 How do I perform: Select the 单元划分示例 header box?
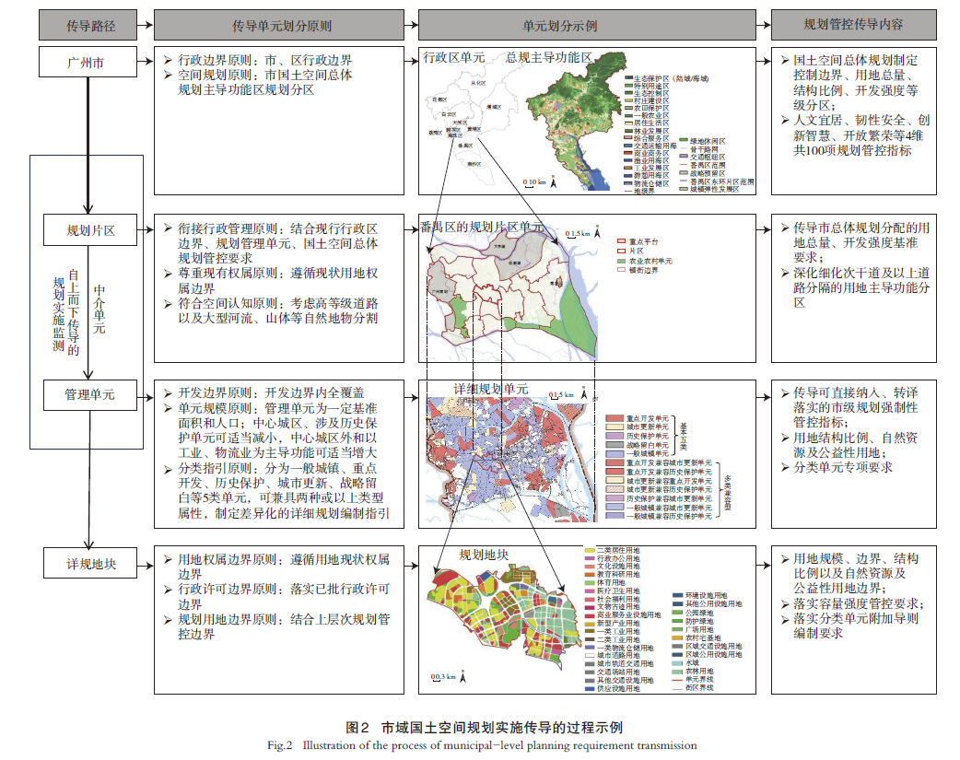[587, 25]
